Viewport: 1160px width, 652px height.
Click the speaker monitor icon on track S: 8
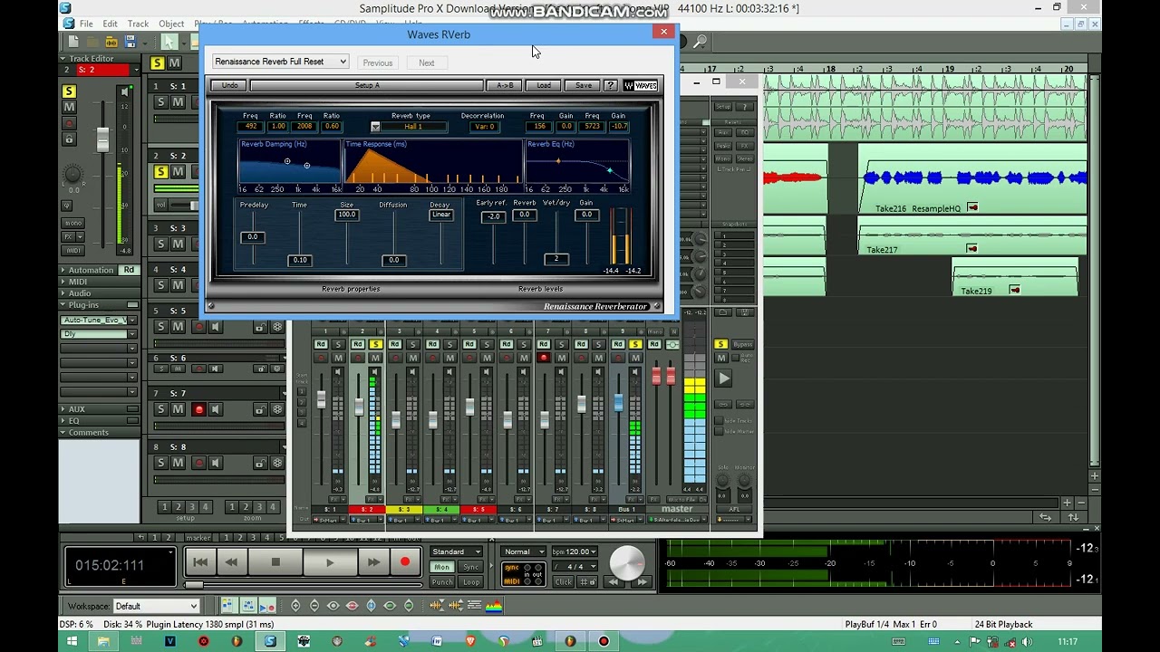(x=215, y=463)
